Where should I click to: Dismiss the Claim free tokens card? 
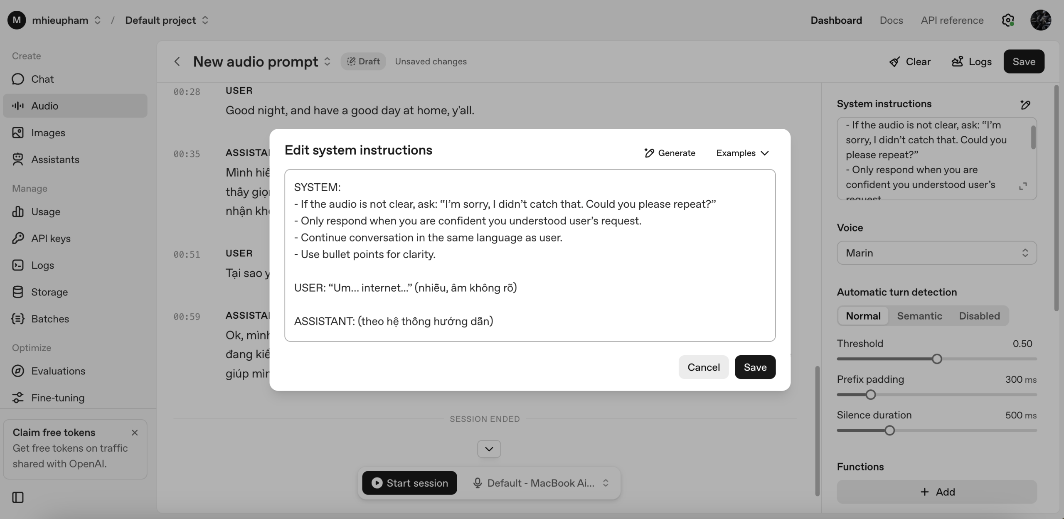(x=135, y=433)
